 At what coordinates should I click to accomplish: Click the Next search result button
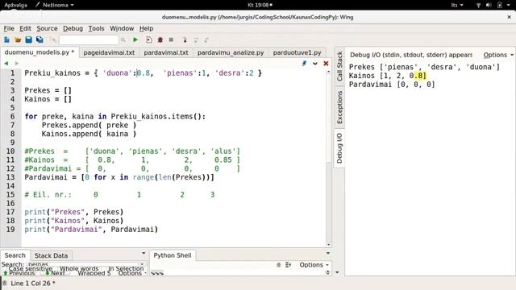pos(55,273)
